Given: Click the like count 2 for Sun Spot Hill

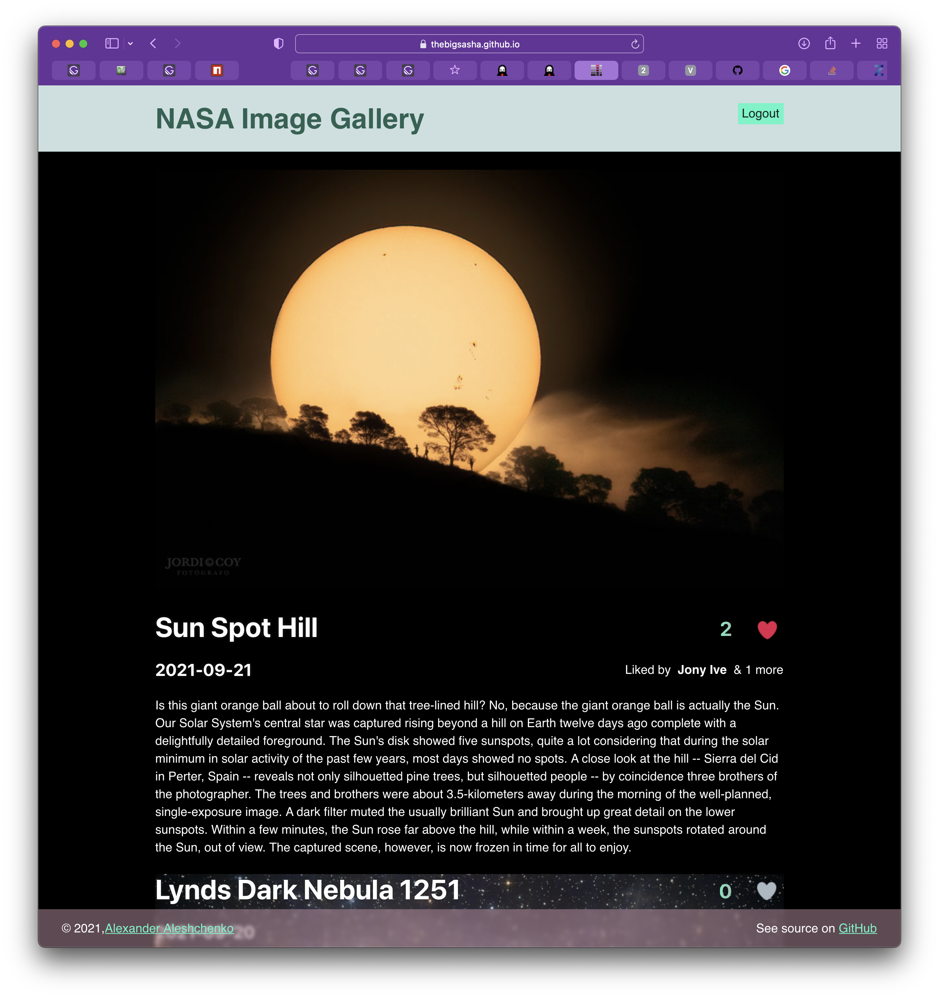Looking at the screenshot, I should pos(725,629).
